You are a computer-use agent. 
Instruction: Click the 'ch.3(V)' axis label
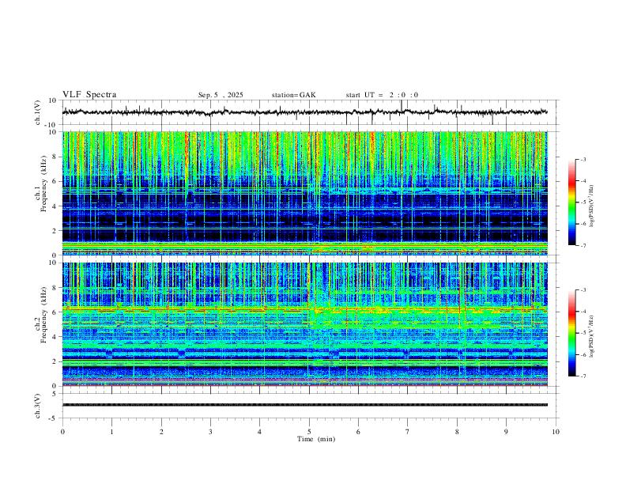pyautogui.click(x=38, y=406)
